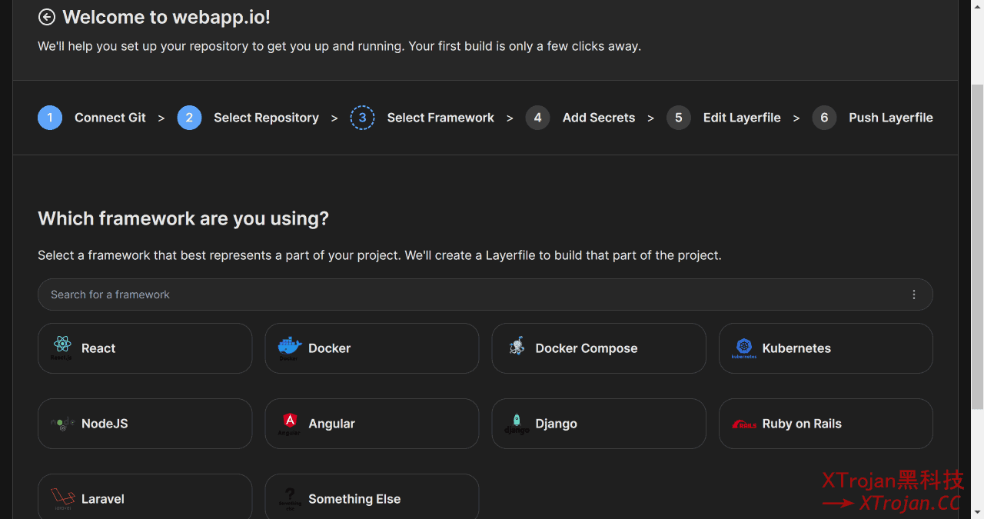Select the Django logo icon
Screen dimensions: 984x519
[x=517, y=423]
